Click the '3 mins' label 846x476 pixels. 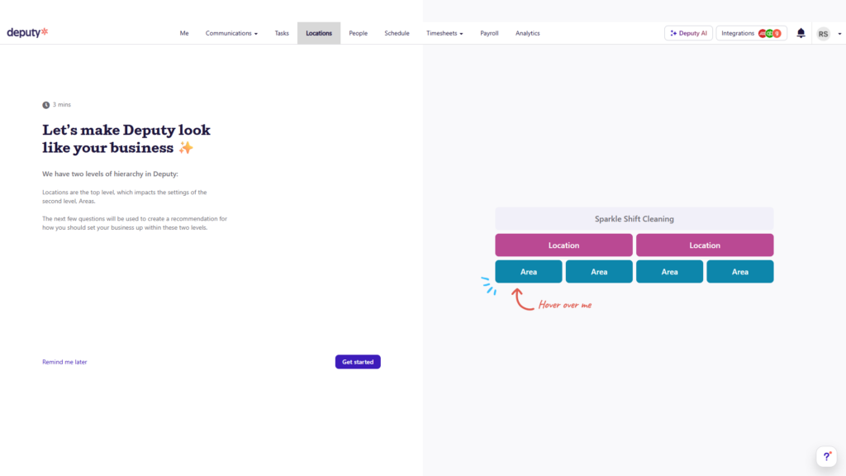tap(61, 105)
